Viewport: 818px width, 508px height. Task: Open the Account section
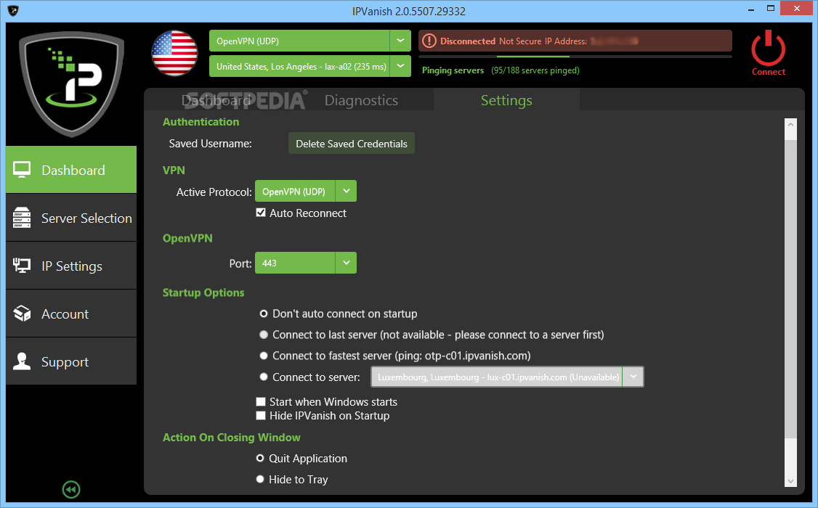pyautogui.click(x=71, y=314)
